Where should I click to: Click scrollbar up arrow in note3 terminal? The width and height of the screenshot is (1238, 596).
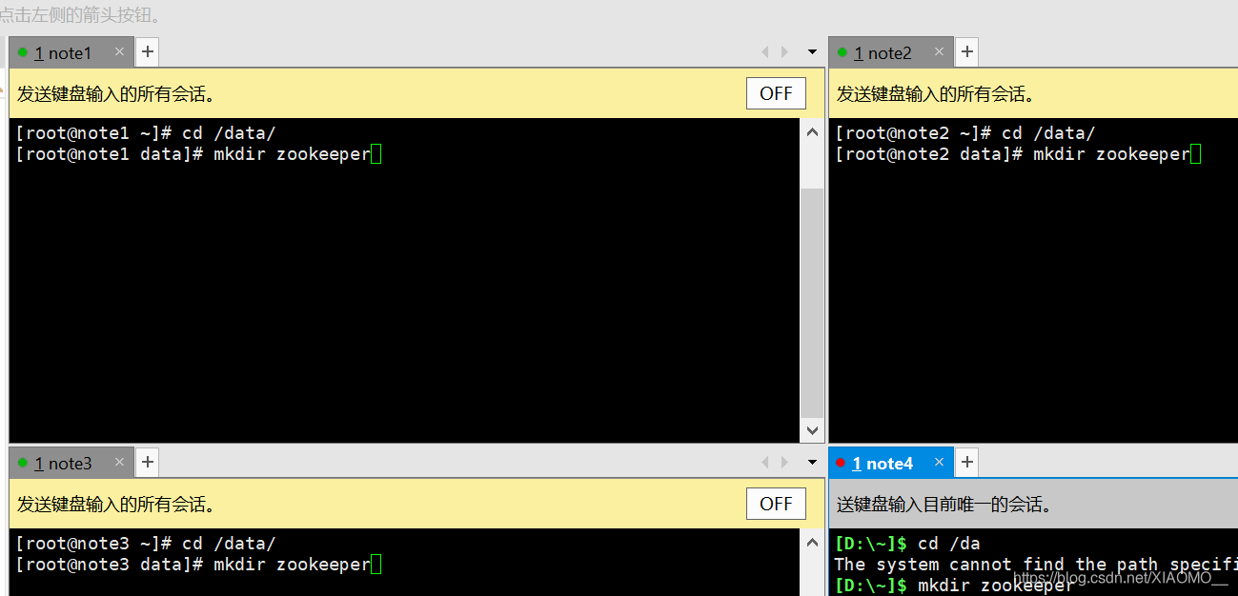pos(812,543)
